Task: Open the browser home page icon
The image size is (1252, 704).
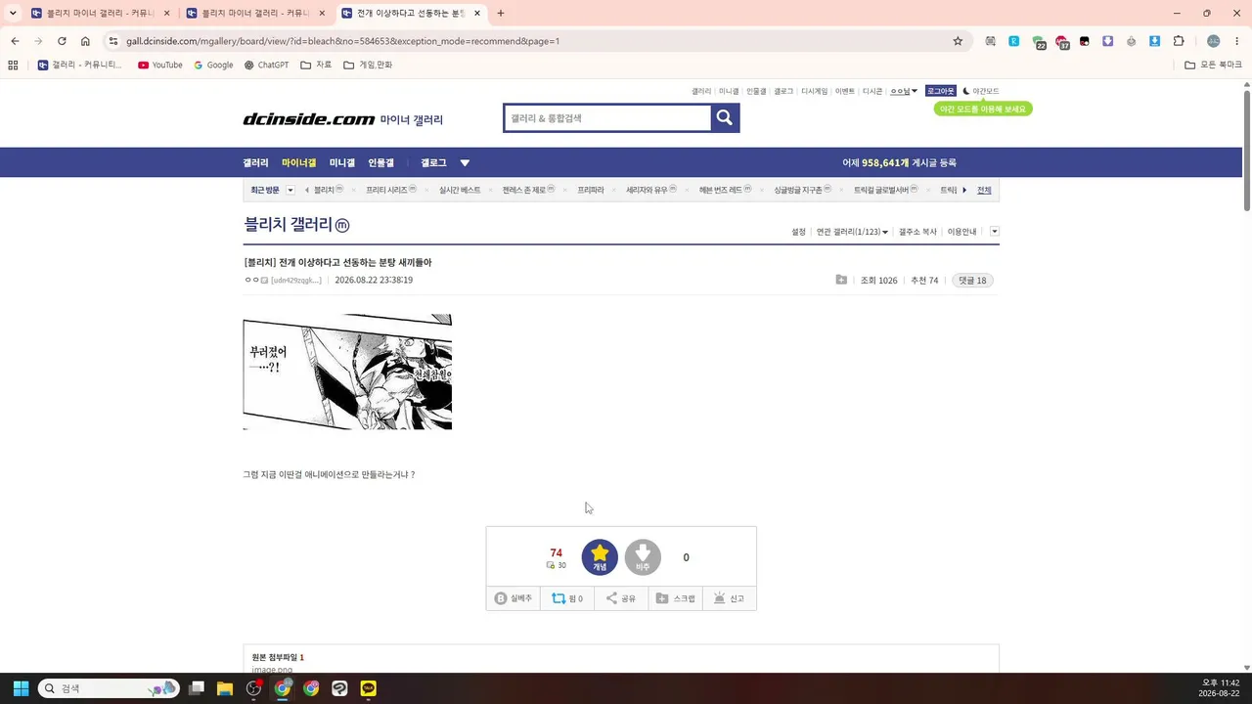Action: [85, 41]
